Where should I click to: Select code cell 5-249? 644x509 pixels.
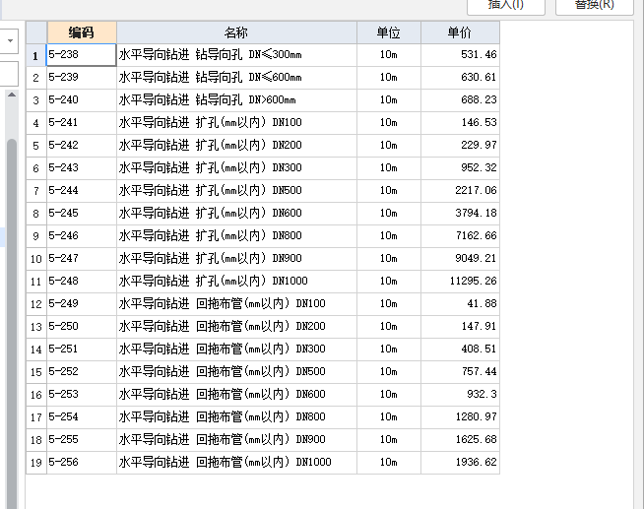click(82, 304)
